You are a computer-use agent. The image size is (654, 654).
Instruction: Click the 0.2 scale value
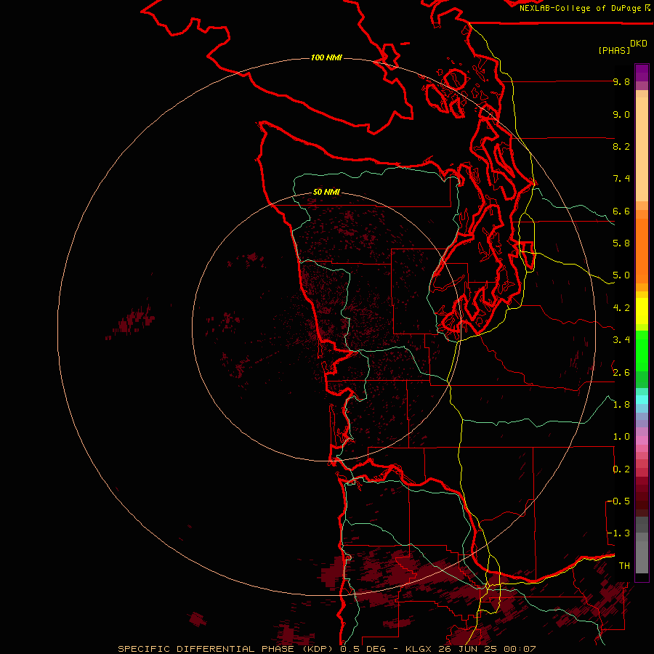621,469
